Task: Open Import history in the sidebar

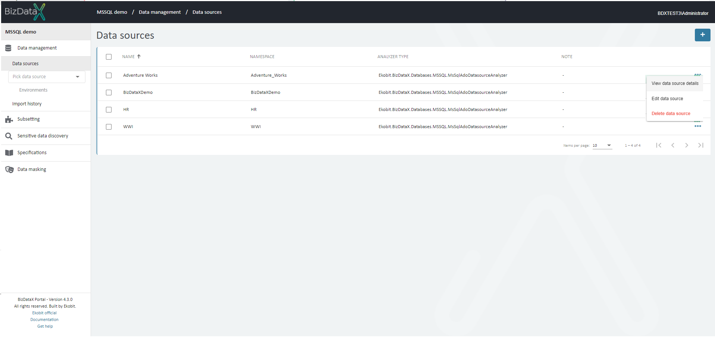Action: [27, 104]
